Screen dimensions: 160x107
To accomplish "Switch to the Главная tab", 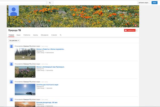I will [x=11, y=35].
